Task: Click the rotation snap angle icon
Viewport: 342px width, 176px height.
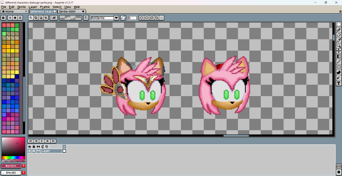Action: click(x=123, y=18)
